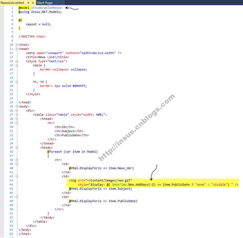The width and height of the screenshot is (243, 238).
Task: Click the #0094ff border color value
Action: tap(79, 86)
